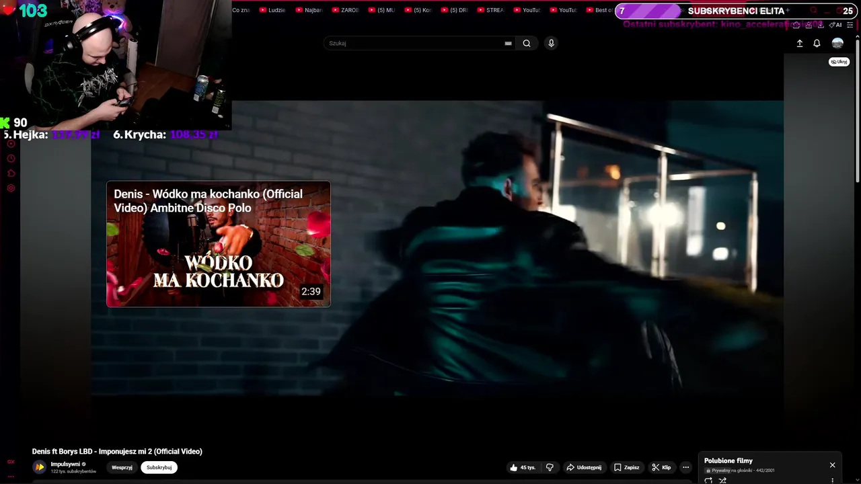Open the account avatar menu
The width and height of the screenshot is (861, 484).
click(837, 43)
